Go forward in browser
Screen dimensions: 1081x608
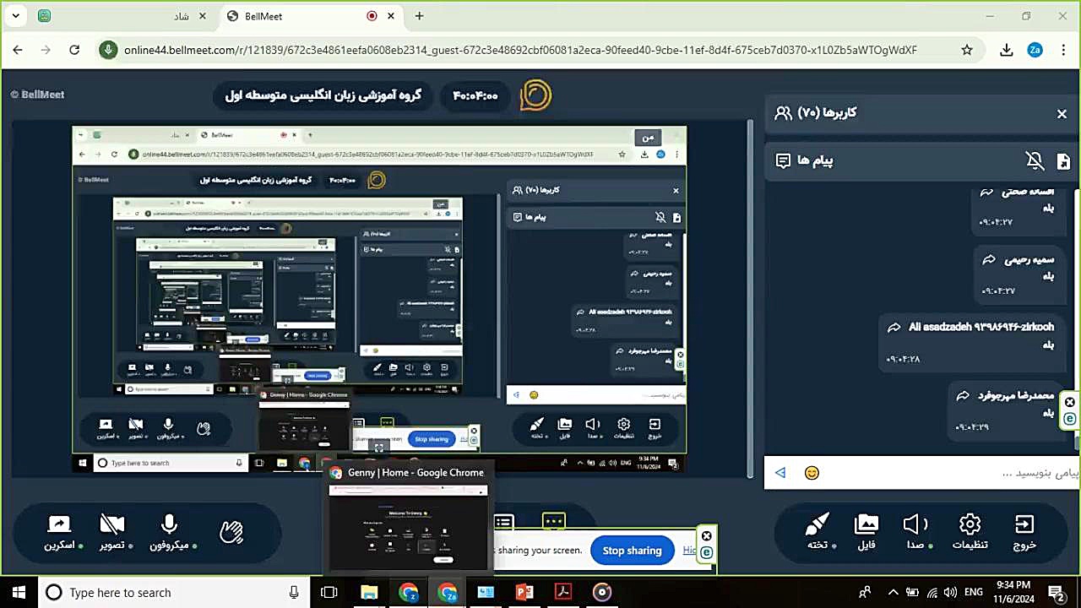[x=46, y=51]
